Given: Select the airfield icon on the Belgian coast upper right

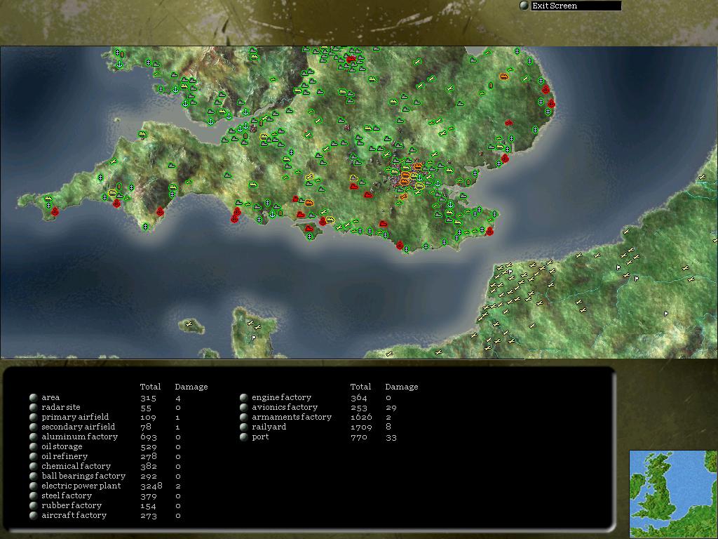Looking at the screenshot, I should tap(702, 176).
